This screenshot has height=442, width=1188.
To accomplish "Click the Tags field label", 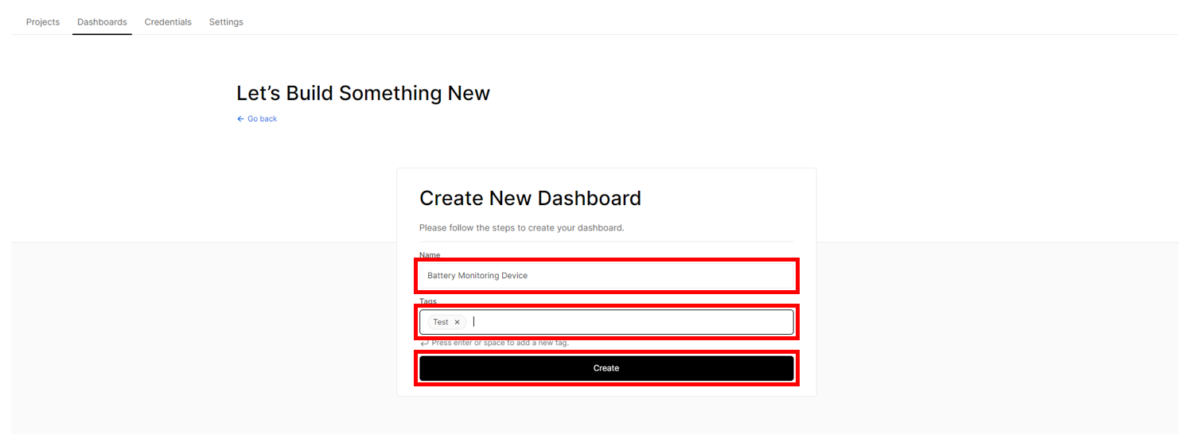I will [428, 301].
